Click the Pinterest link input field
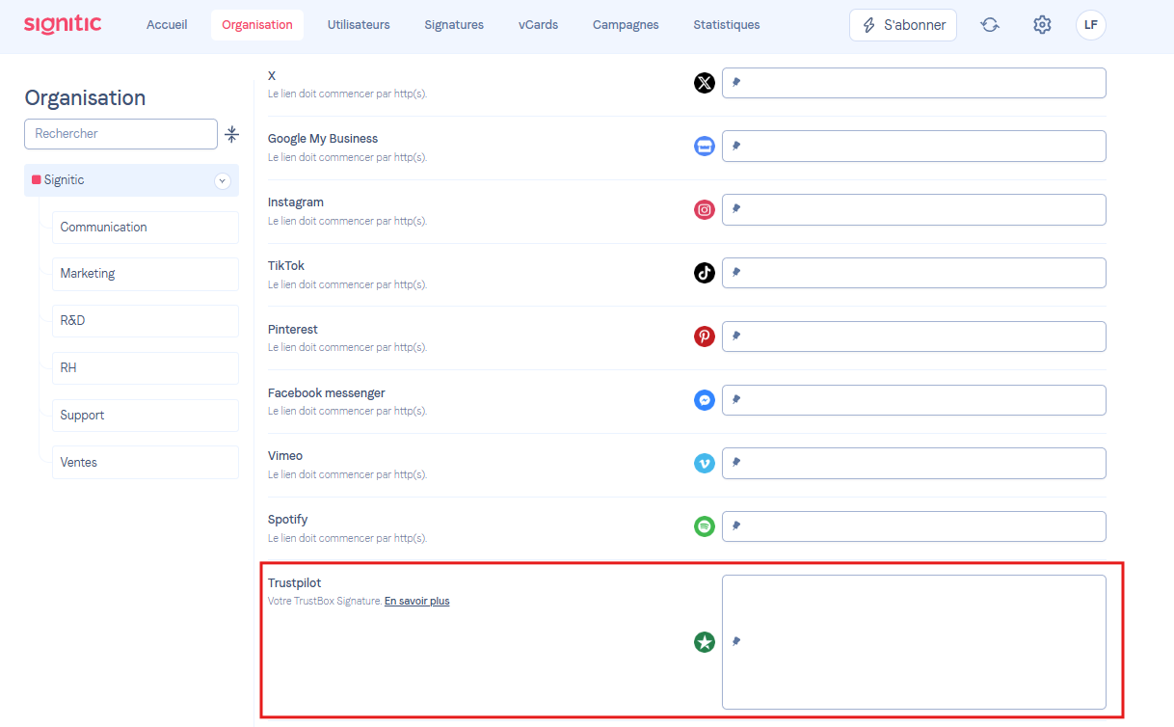This screenshot has height=727, width=1174. point(914,337)
